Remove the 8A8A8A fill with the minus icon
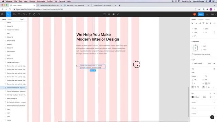217x122 pixels. tap(214, 97)
